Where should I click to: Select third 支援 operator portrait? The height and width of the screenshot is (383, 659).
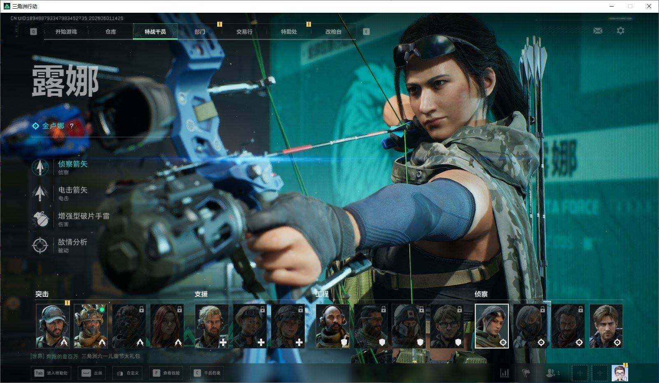tap(288, 326)
